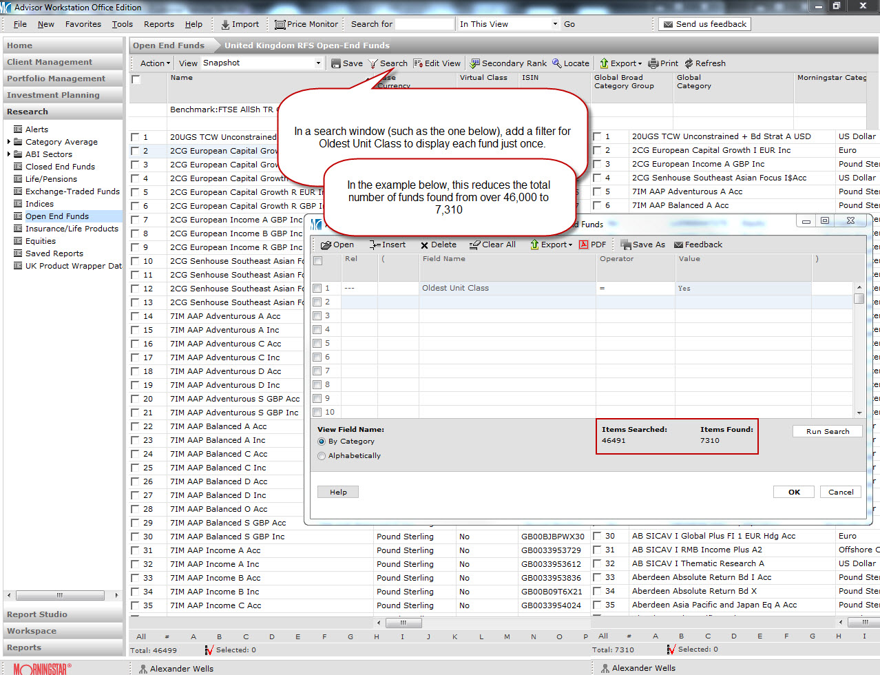
Task: Click OK in the search dialog
Action: [x=794, y=492]
